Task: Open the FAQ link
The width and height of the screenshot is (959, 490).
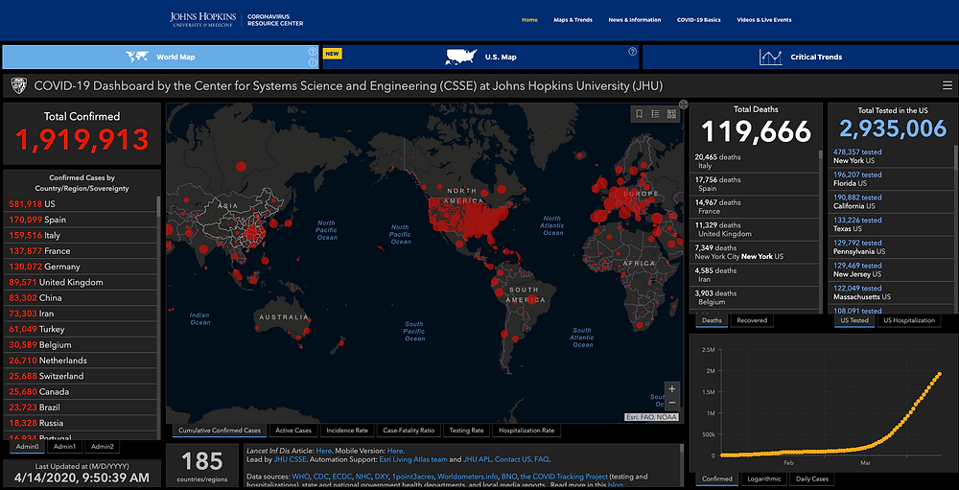Action: tap(542, 458)
